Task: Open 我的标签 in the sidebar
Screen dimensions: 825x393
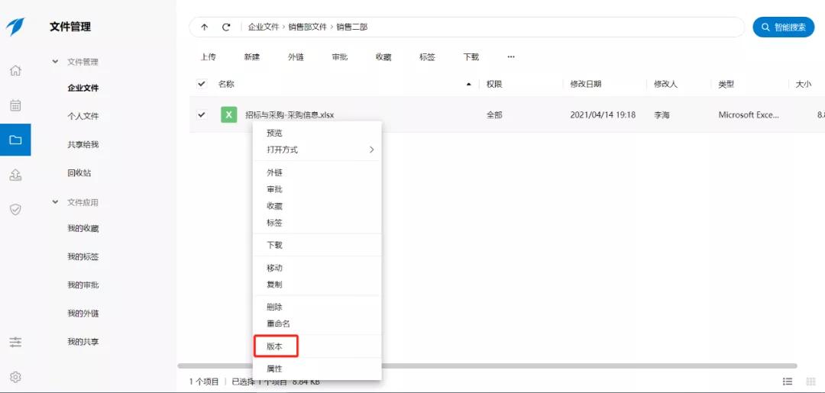Action: tap(83, 257)
